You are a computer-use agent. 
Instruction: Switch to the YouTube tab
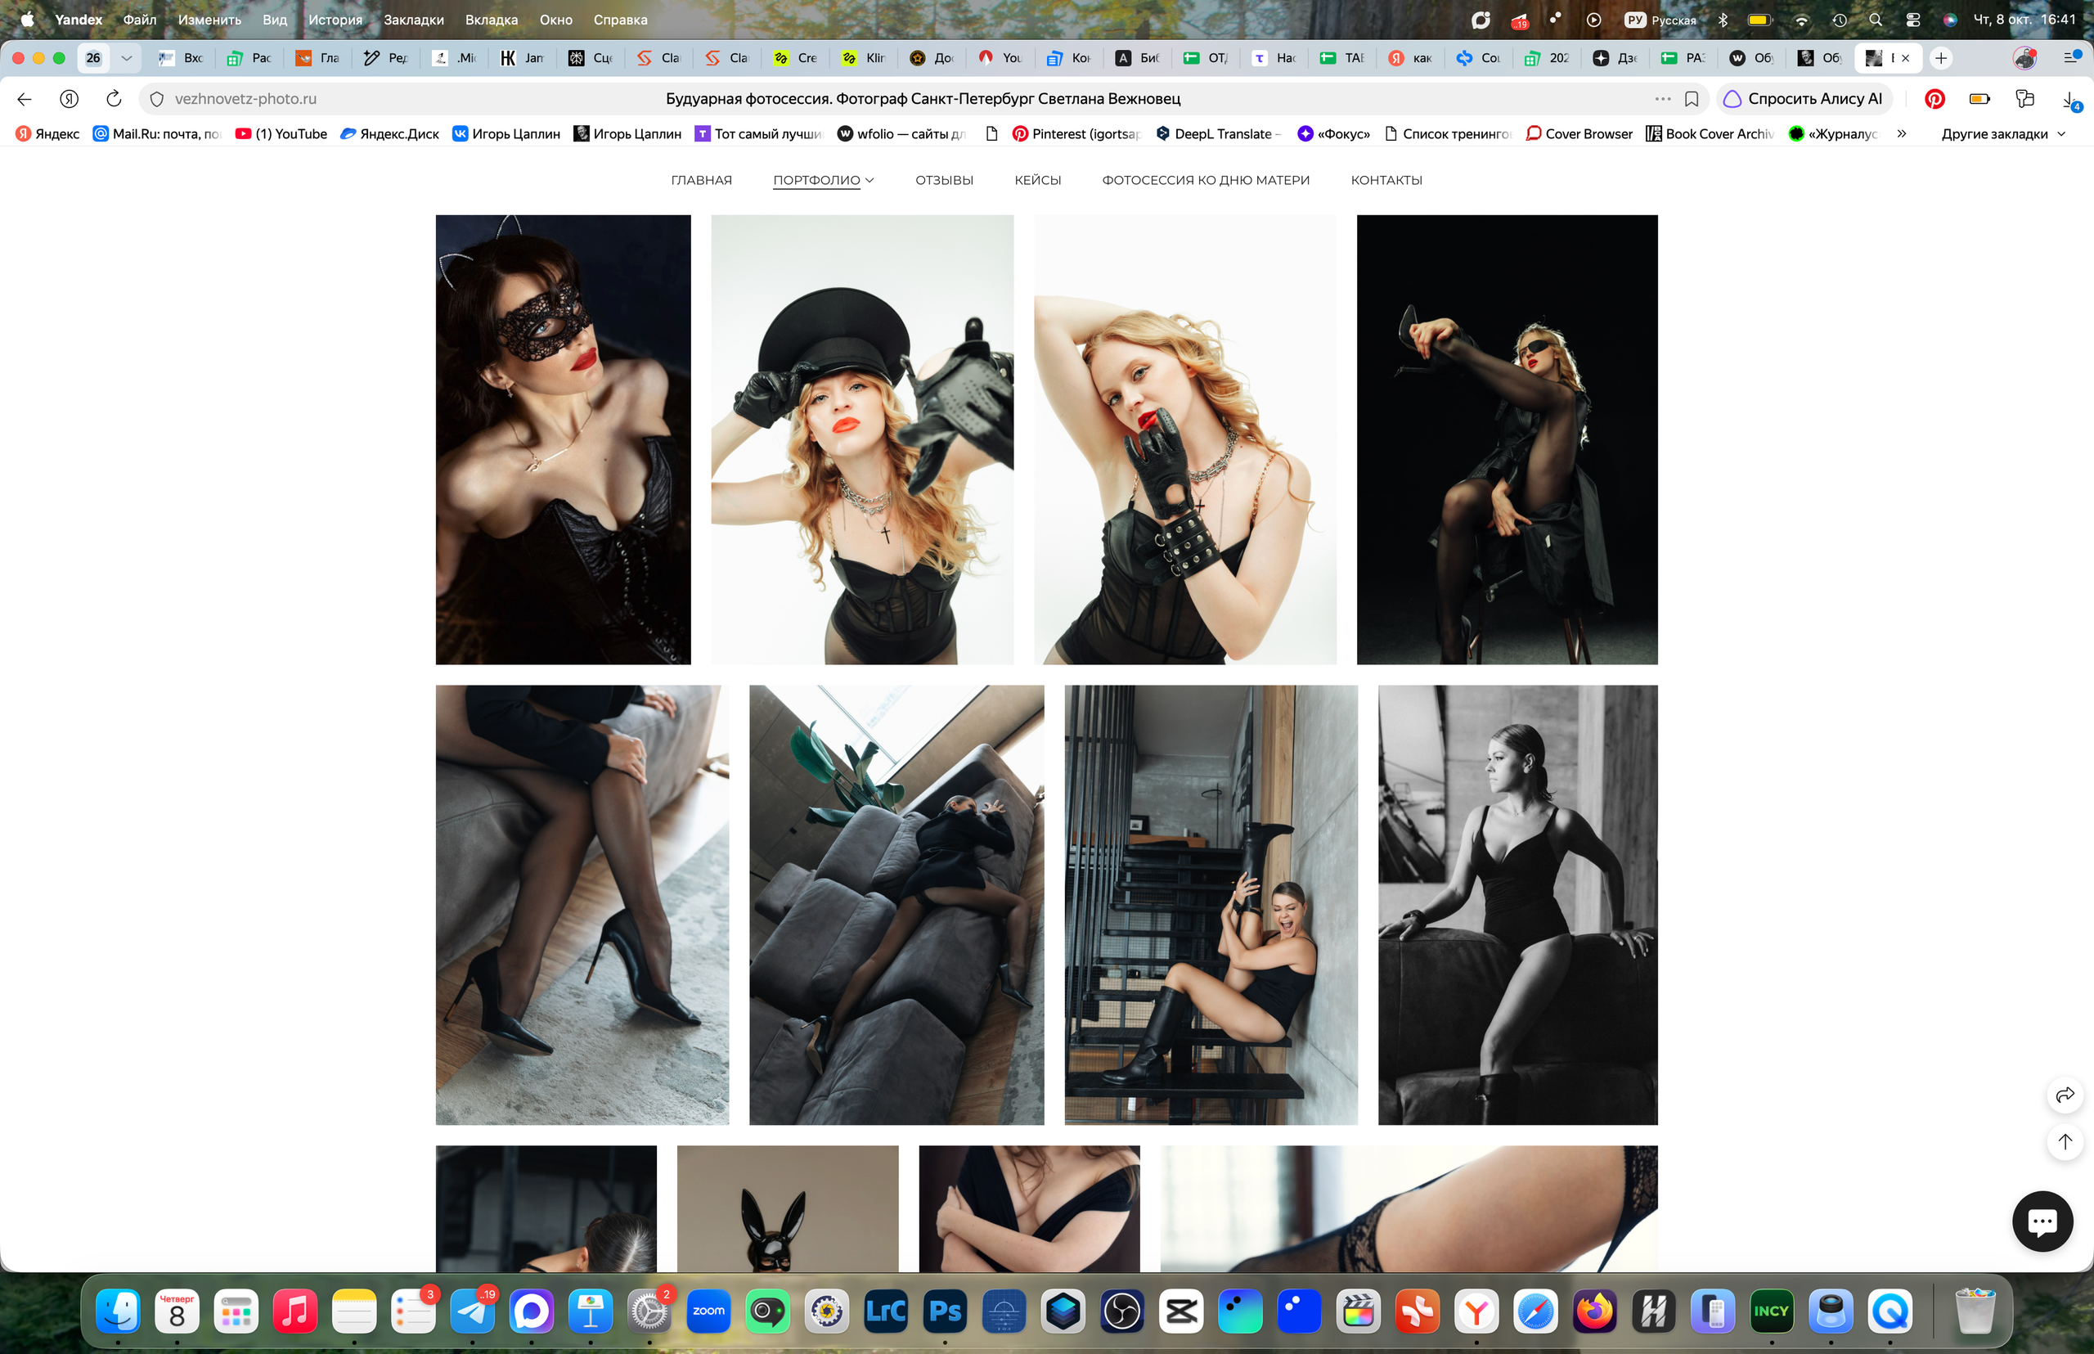(1000, 58)
